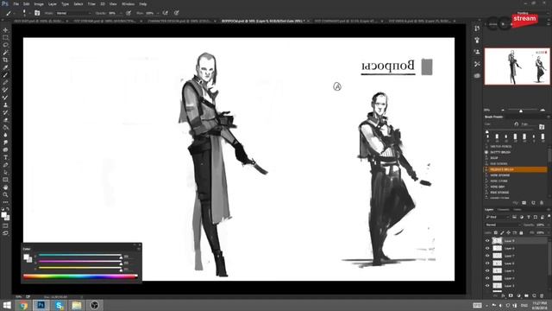Toggle Quick Mask mode icon
The height and width of the screenshot is (311, 552).
[x=5, y=225]
